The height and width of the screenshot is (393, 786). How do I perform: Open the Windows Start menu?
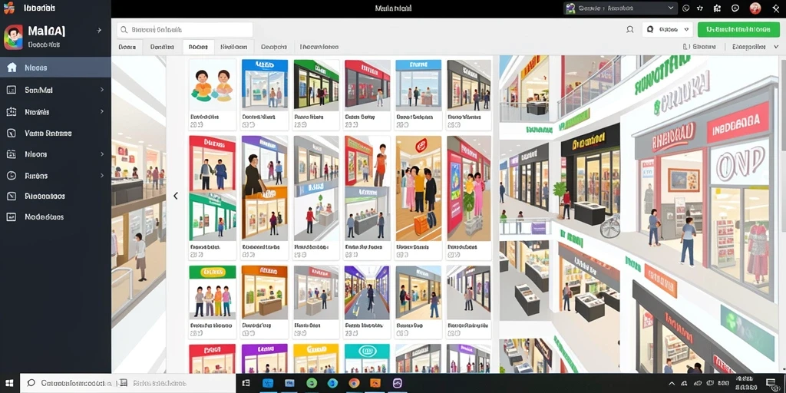click(x=9, y=384)
